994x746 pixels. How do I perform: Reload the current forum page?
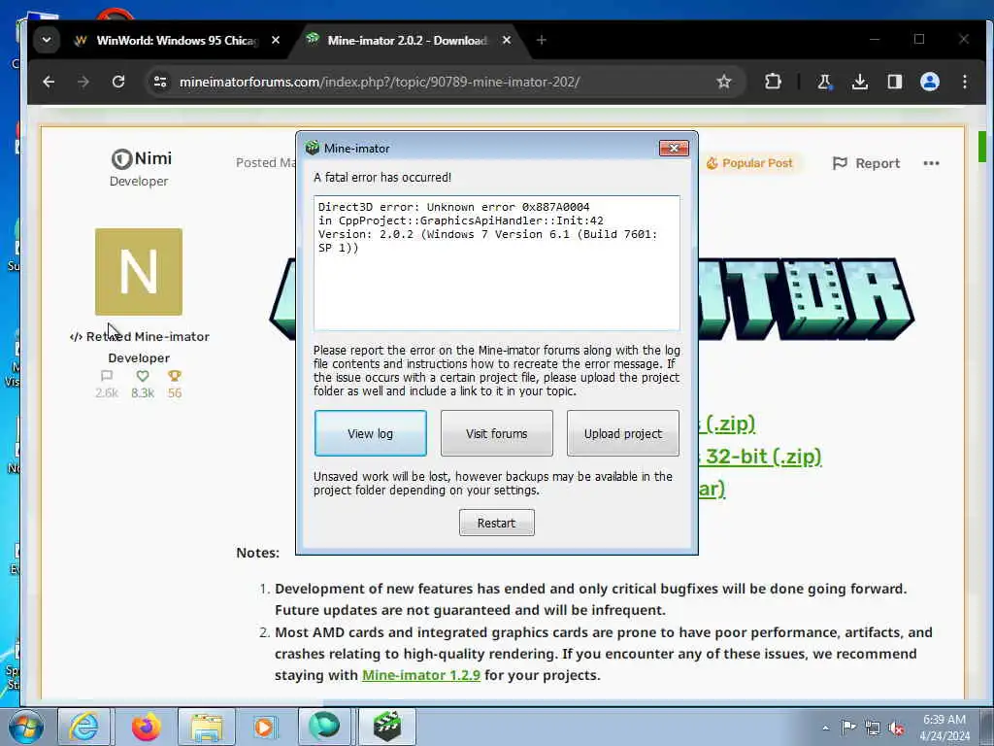(x=117, y=82)
